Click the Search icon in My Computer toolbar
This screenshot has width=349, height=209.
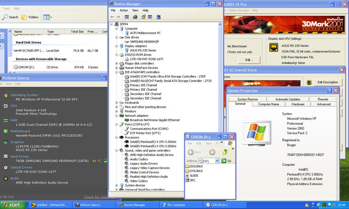10,17
